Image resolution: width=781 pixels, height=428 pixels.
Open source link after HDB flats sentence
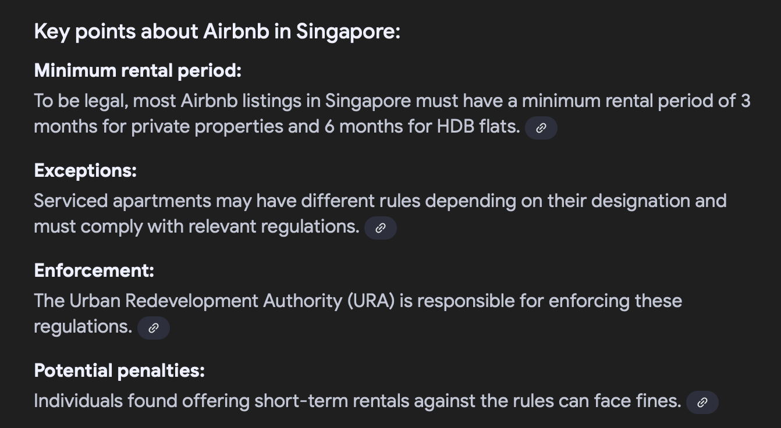(541, 128)
